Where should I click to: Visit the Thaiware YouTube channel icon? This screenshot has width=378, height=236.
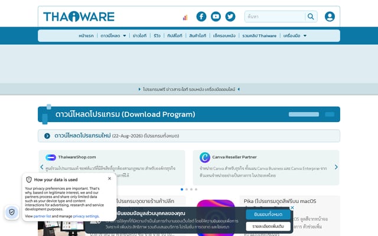click(216, 17)
